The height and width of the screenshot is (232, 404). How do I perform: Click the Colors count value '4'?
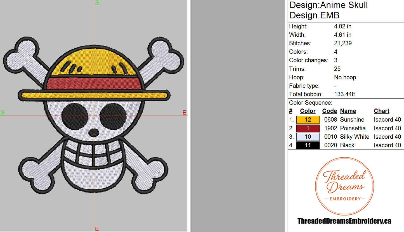pyautogui.click(x=336, y=52)
